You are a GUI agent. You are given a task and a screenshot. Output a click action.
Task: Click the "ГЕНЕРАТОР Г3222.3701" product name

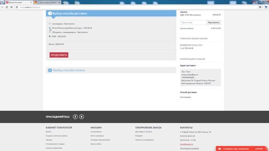(191, 45)
